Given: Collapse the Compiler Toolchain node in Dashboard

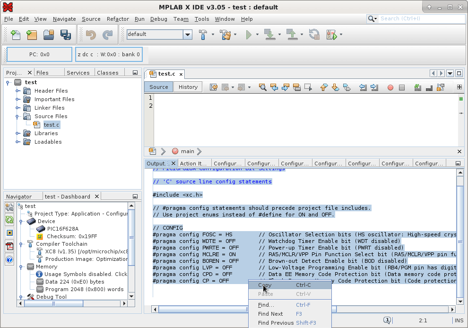Looking at the screenshot, I should 21,244.
